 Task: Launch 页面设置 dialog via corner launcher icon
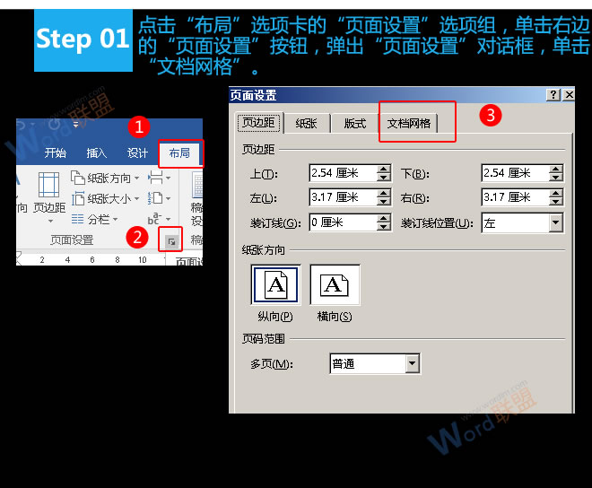click(171, 241)
